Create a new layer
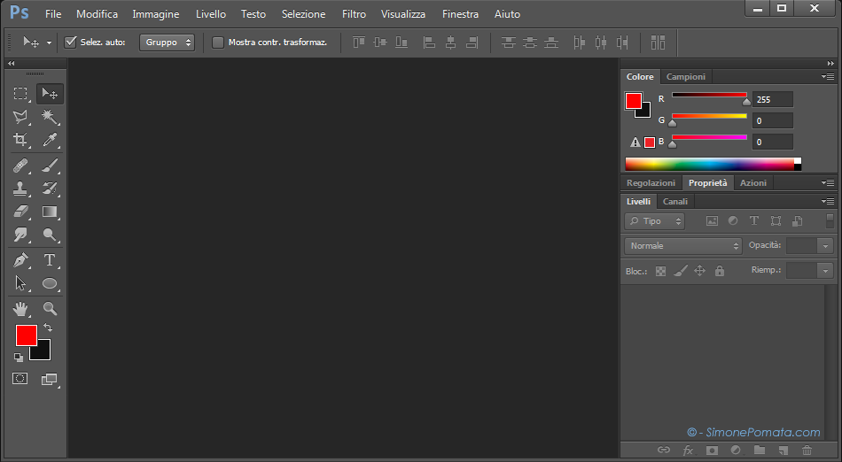Image resolution: width=842 pixels, height=462 pixels. [x=784, y=450]
